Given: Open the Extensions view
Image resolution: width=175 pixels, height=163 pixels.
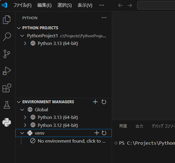Looking at the screenshot, I should click(7, 88).
